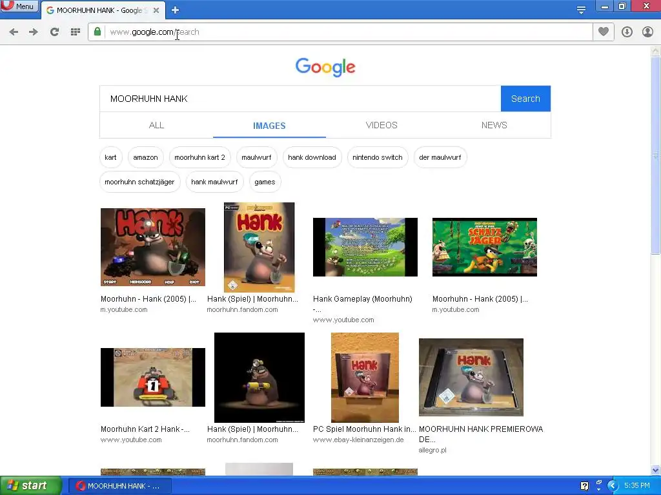Click the blue Search button
Viewport: 661px width, 495px height.
[525, 99]
